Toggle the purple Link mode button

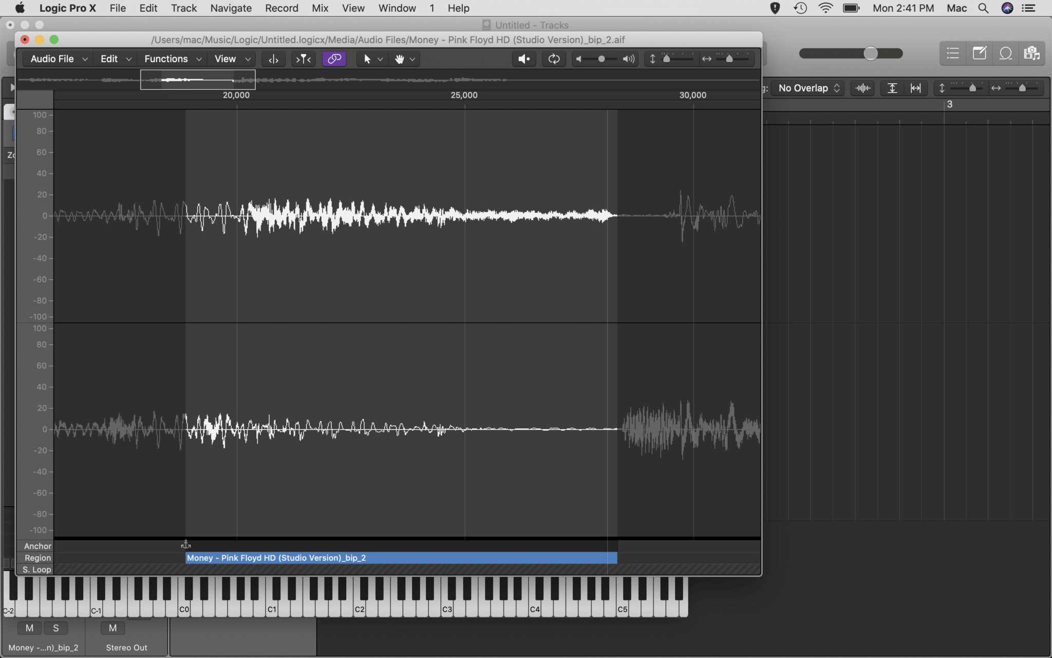333,59
